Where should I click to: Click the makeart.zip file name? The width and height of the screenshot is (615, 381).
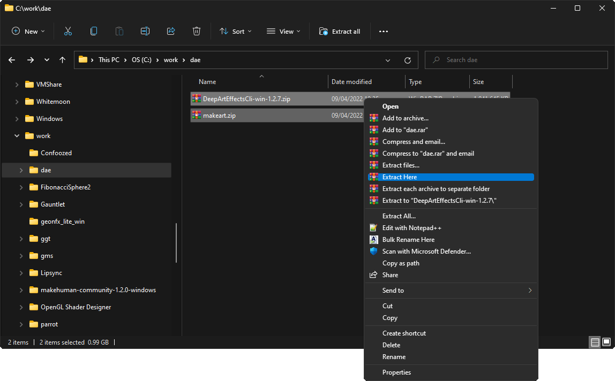pyautogui.click(x=219, y=116)
